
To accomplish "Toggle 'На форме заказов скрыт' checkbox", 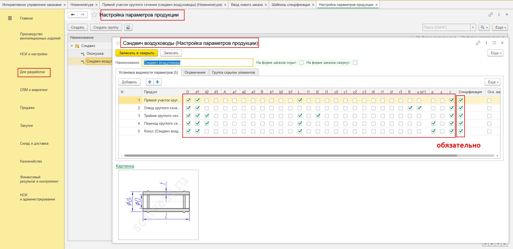I will (x=301, y=63).
